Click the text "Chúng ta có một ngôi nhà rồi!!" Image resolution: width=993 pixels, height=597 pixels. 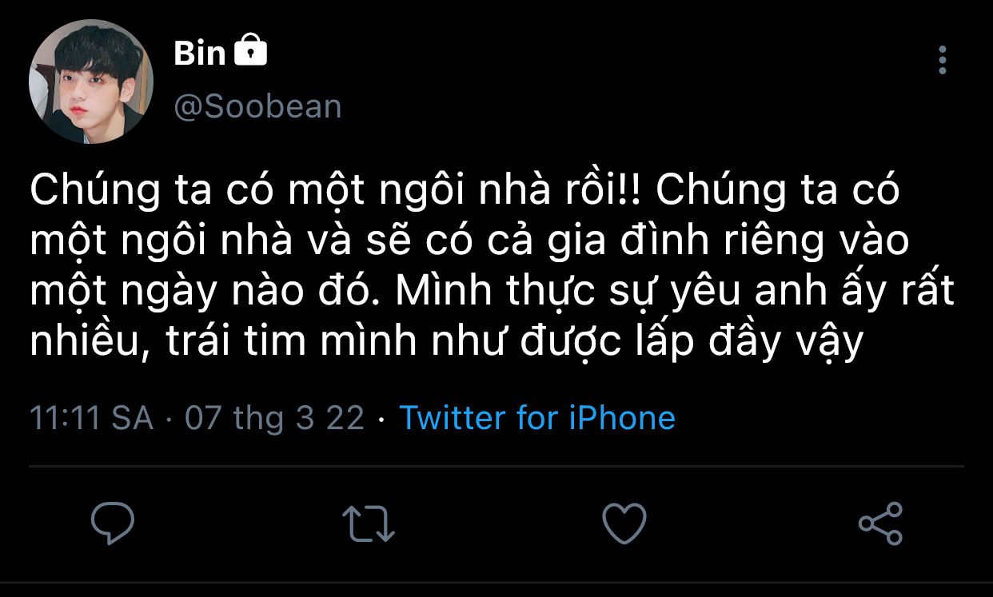(339, 193)
